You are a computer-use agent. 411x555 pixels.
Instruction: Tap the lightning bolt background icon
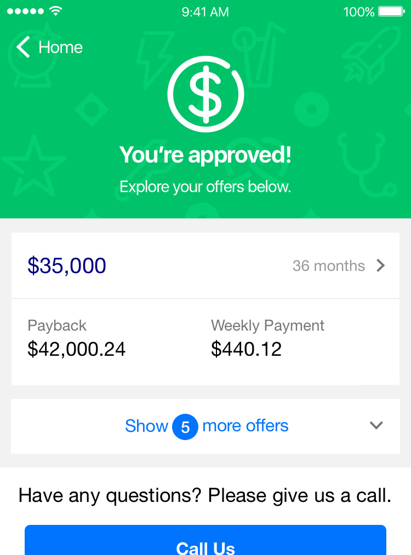pos(156,59)
